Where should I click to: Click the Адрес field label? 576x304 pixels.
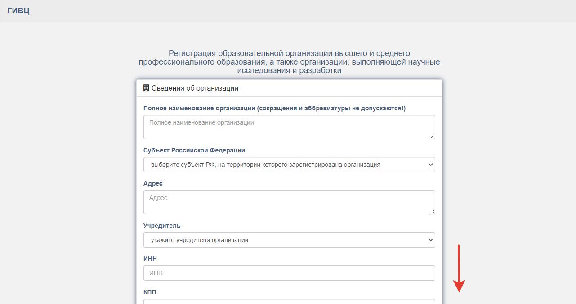tap(153, 183)
